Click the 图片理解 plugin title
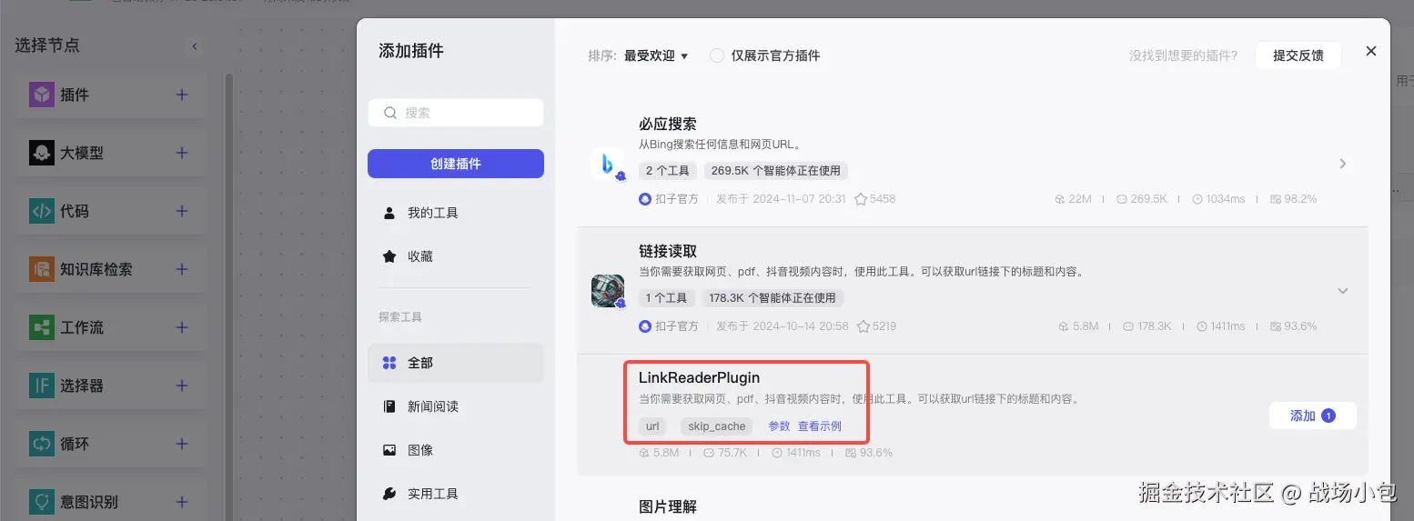This screenshot has height=521, width=1414. [668, 506]
